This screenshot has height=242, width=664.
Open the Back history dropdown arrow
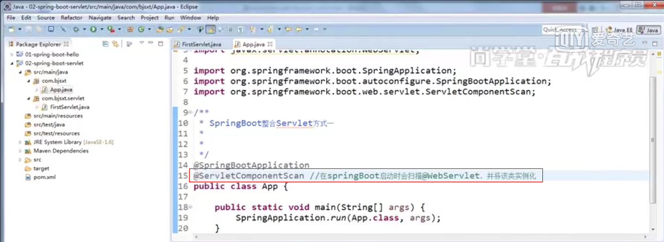(x=307, y=29)
